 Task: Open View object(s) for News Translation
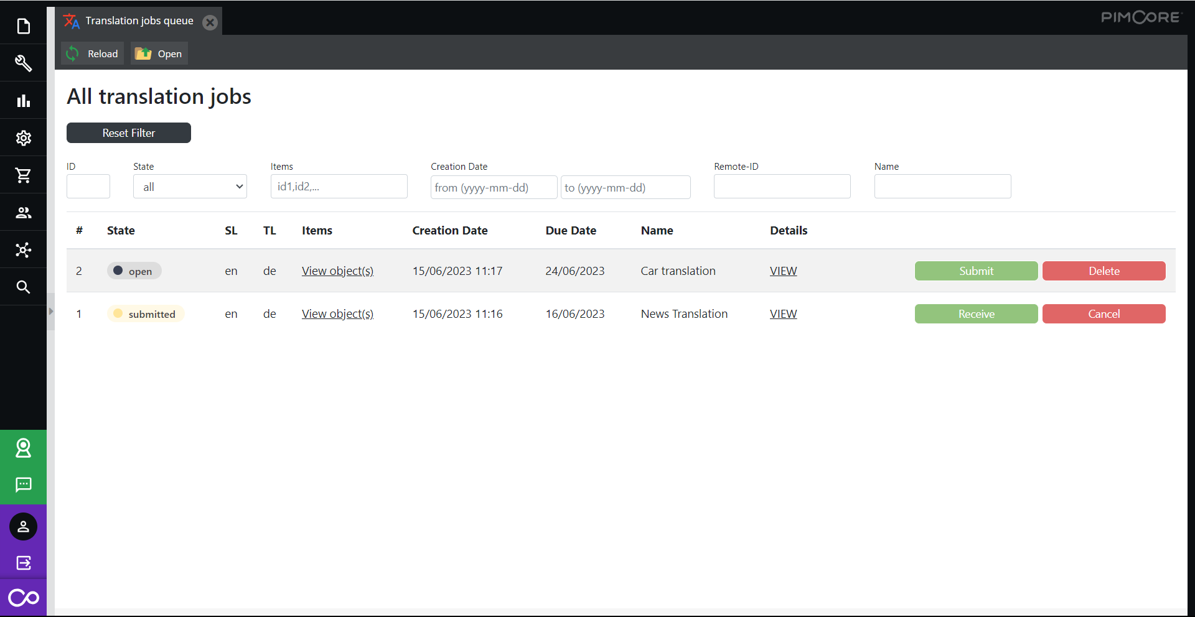click(337, 313)
